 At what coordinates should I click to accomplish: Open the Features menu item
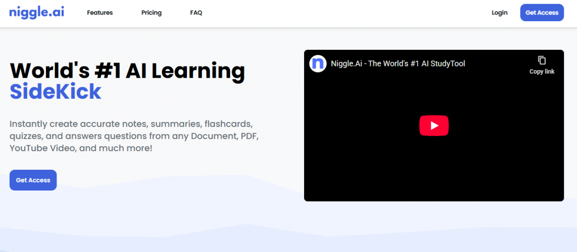click(x=100, y=13)
